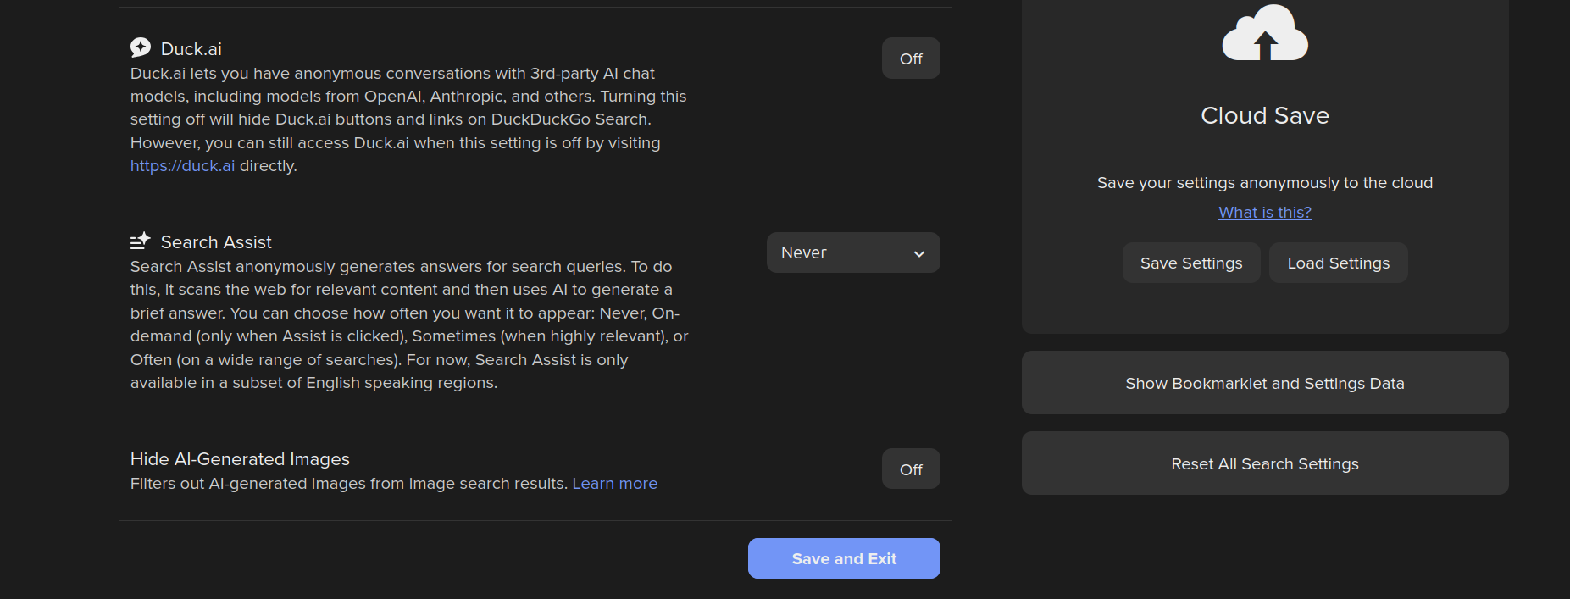This screenshot has width=1570, height=599.
Task: Open the https://duck.ai link
Action: coord(182,166)
